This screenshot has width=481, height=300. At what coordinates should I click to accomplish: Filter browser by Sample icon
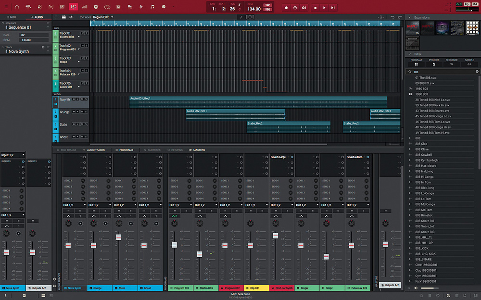coord(469,64)
